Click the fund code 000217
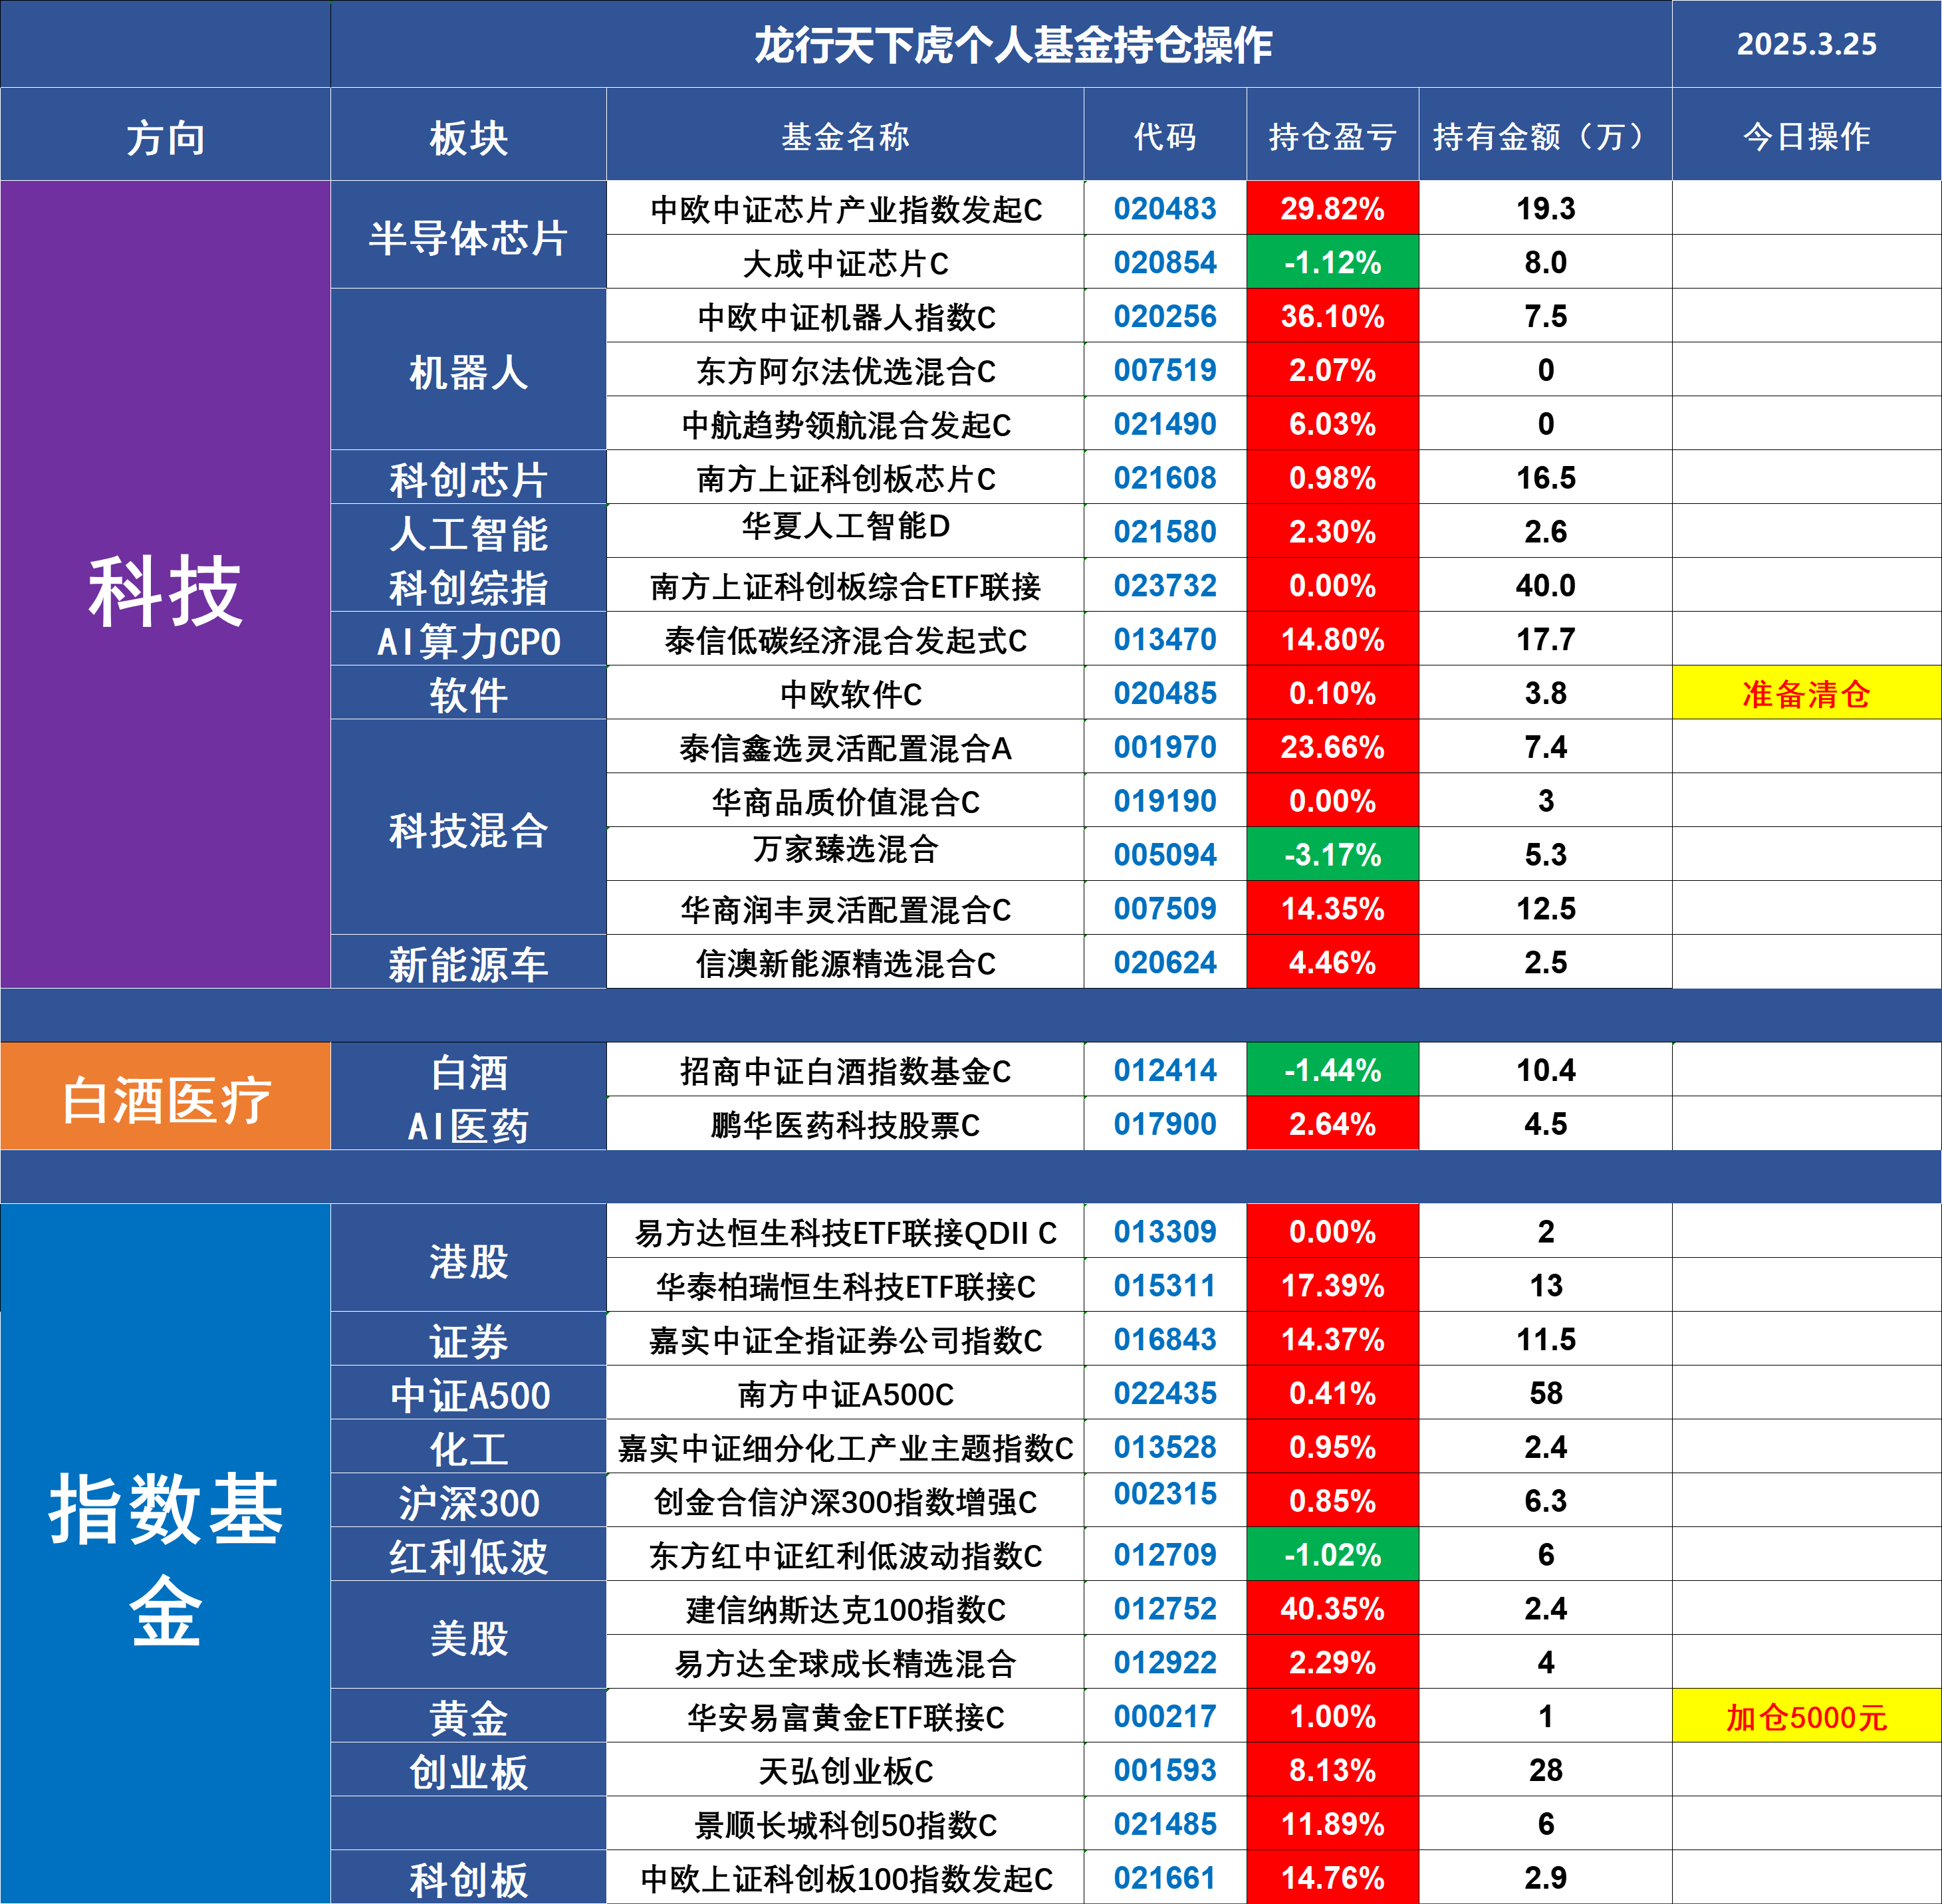The height and width of the screenshot is (1904, 1942). pyautogui.click(x=1165, y=1717)
